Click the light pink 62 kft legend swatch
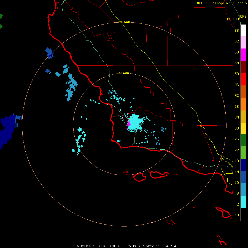This screenshot has width=248, height=248. point(243,42)
